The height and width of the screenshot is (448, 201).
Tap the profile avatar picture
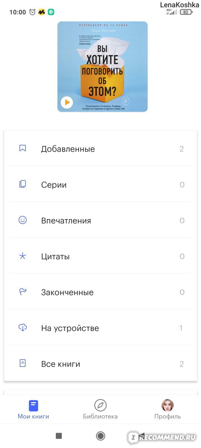pos(167,405)
